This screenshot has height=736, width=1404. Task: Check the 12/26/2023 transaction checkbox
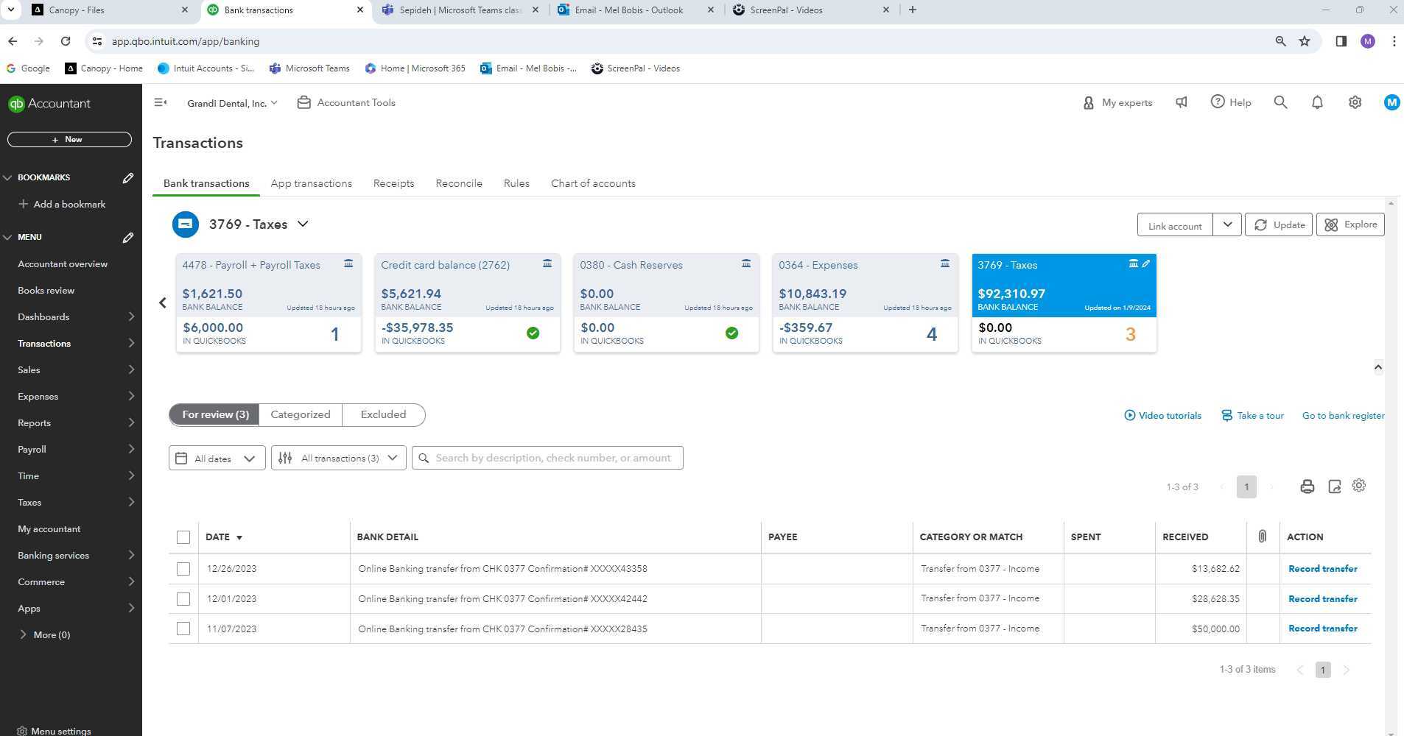(x=183, y=569)
